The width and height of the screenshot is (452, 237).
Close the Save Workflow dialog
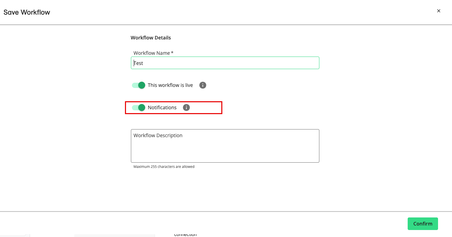click(439, 11)
